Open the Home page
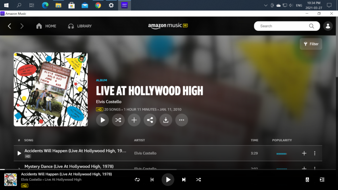Image resolution: width=338 pixels, height=190 pixels. 46,26
